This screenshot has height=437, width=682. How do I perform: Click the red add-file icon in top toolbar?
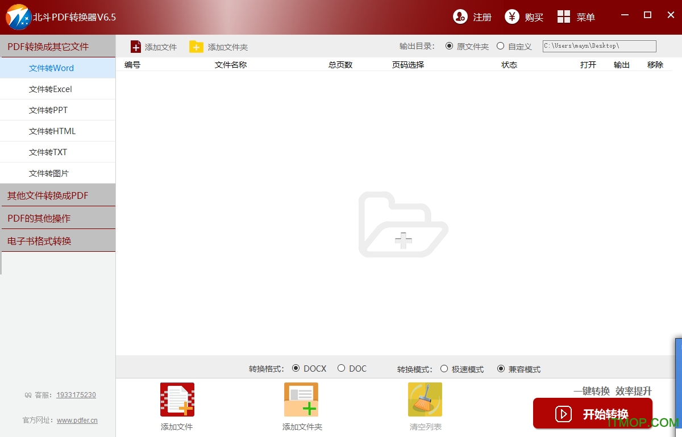pyautogui.click(x=136, y=47)
